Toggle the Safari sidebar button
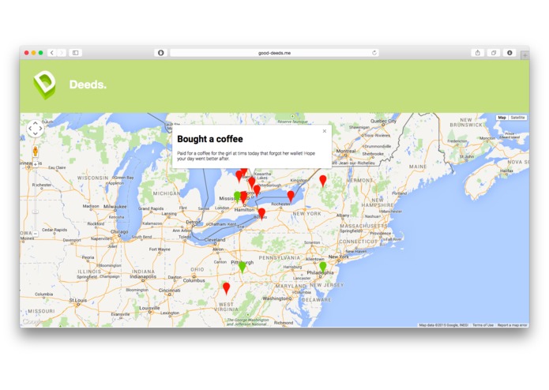The image size is (549, 390). click(75, 53)
